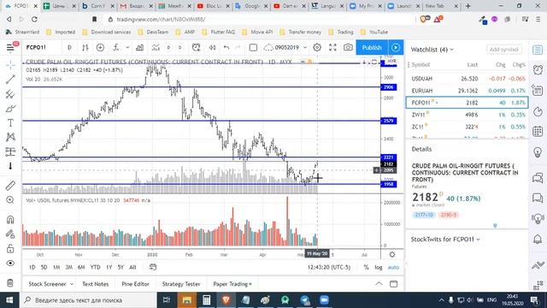Open the patterns tool group
Viewport: 547px width, 308px height.
point(10,137)
